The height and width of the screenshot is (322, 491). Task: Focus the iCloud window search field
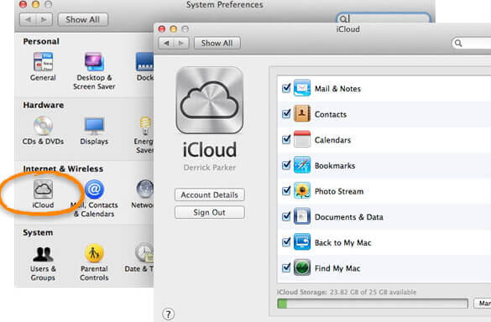coord(471,43)
